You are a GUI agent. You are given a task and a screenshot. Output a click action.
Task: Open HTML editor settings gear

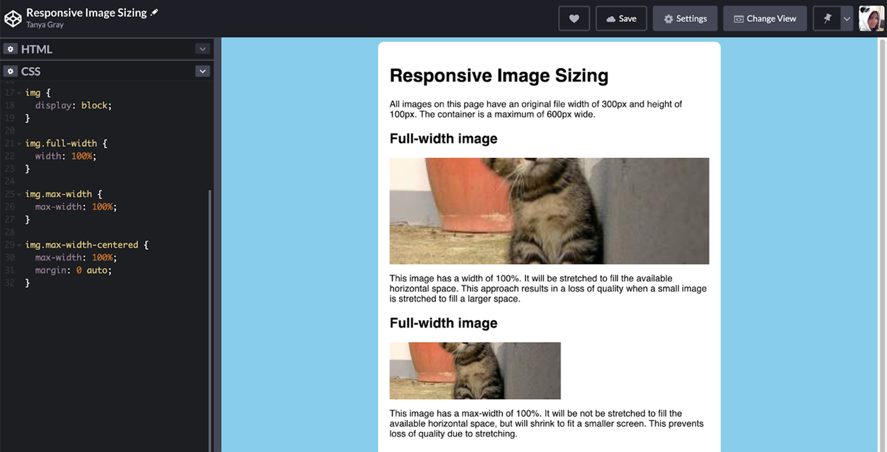pos(10,49)
